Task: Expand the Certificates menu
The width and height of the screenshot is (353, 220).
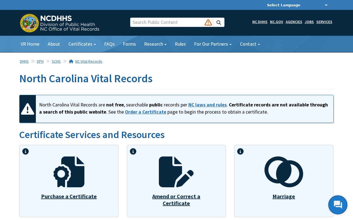Action: pyautogui.click(x=82, y=44)
